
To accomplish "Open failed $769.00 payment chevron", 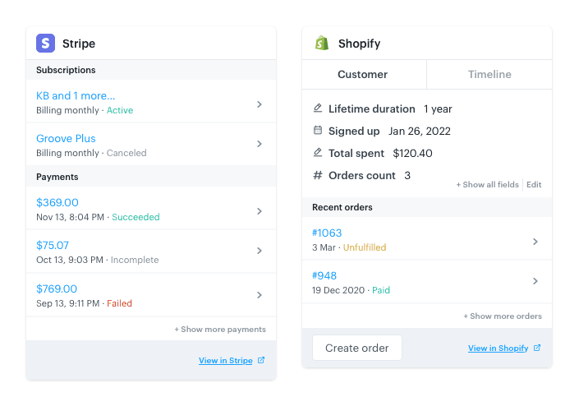I will 260,295.
